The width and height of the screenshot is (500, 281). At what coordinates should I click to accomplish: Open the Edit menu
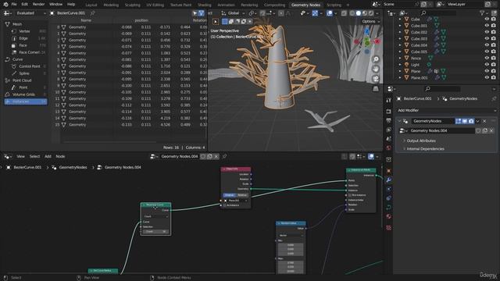(24, 5)
